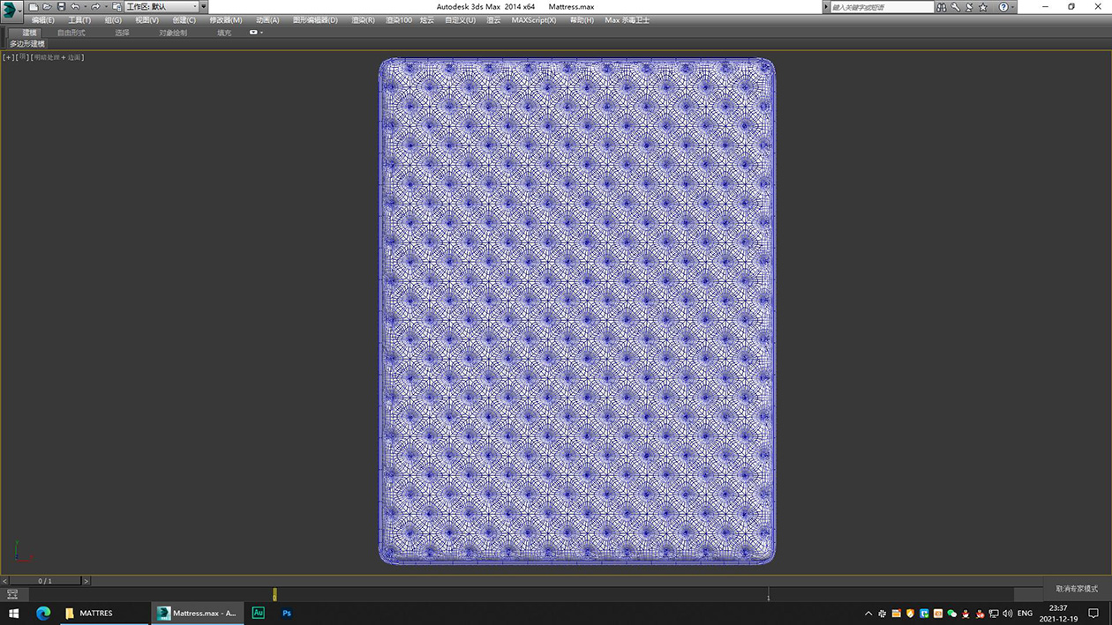Image resolution: width=1112 pixels, height=625 pixels.
Task: Step the time slider forward with right arrow
Action: (86, 581)
